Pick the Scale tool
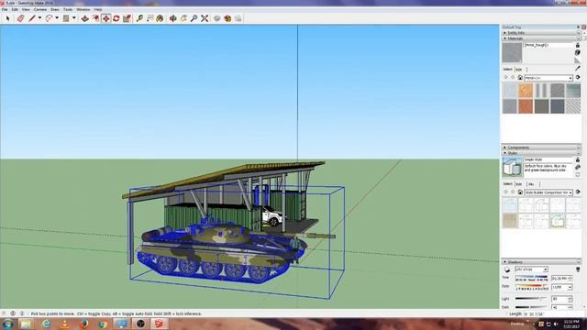The width and height of the screenshot is (587, 330). (x=127, y=18)
